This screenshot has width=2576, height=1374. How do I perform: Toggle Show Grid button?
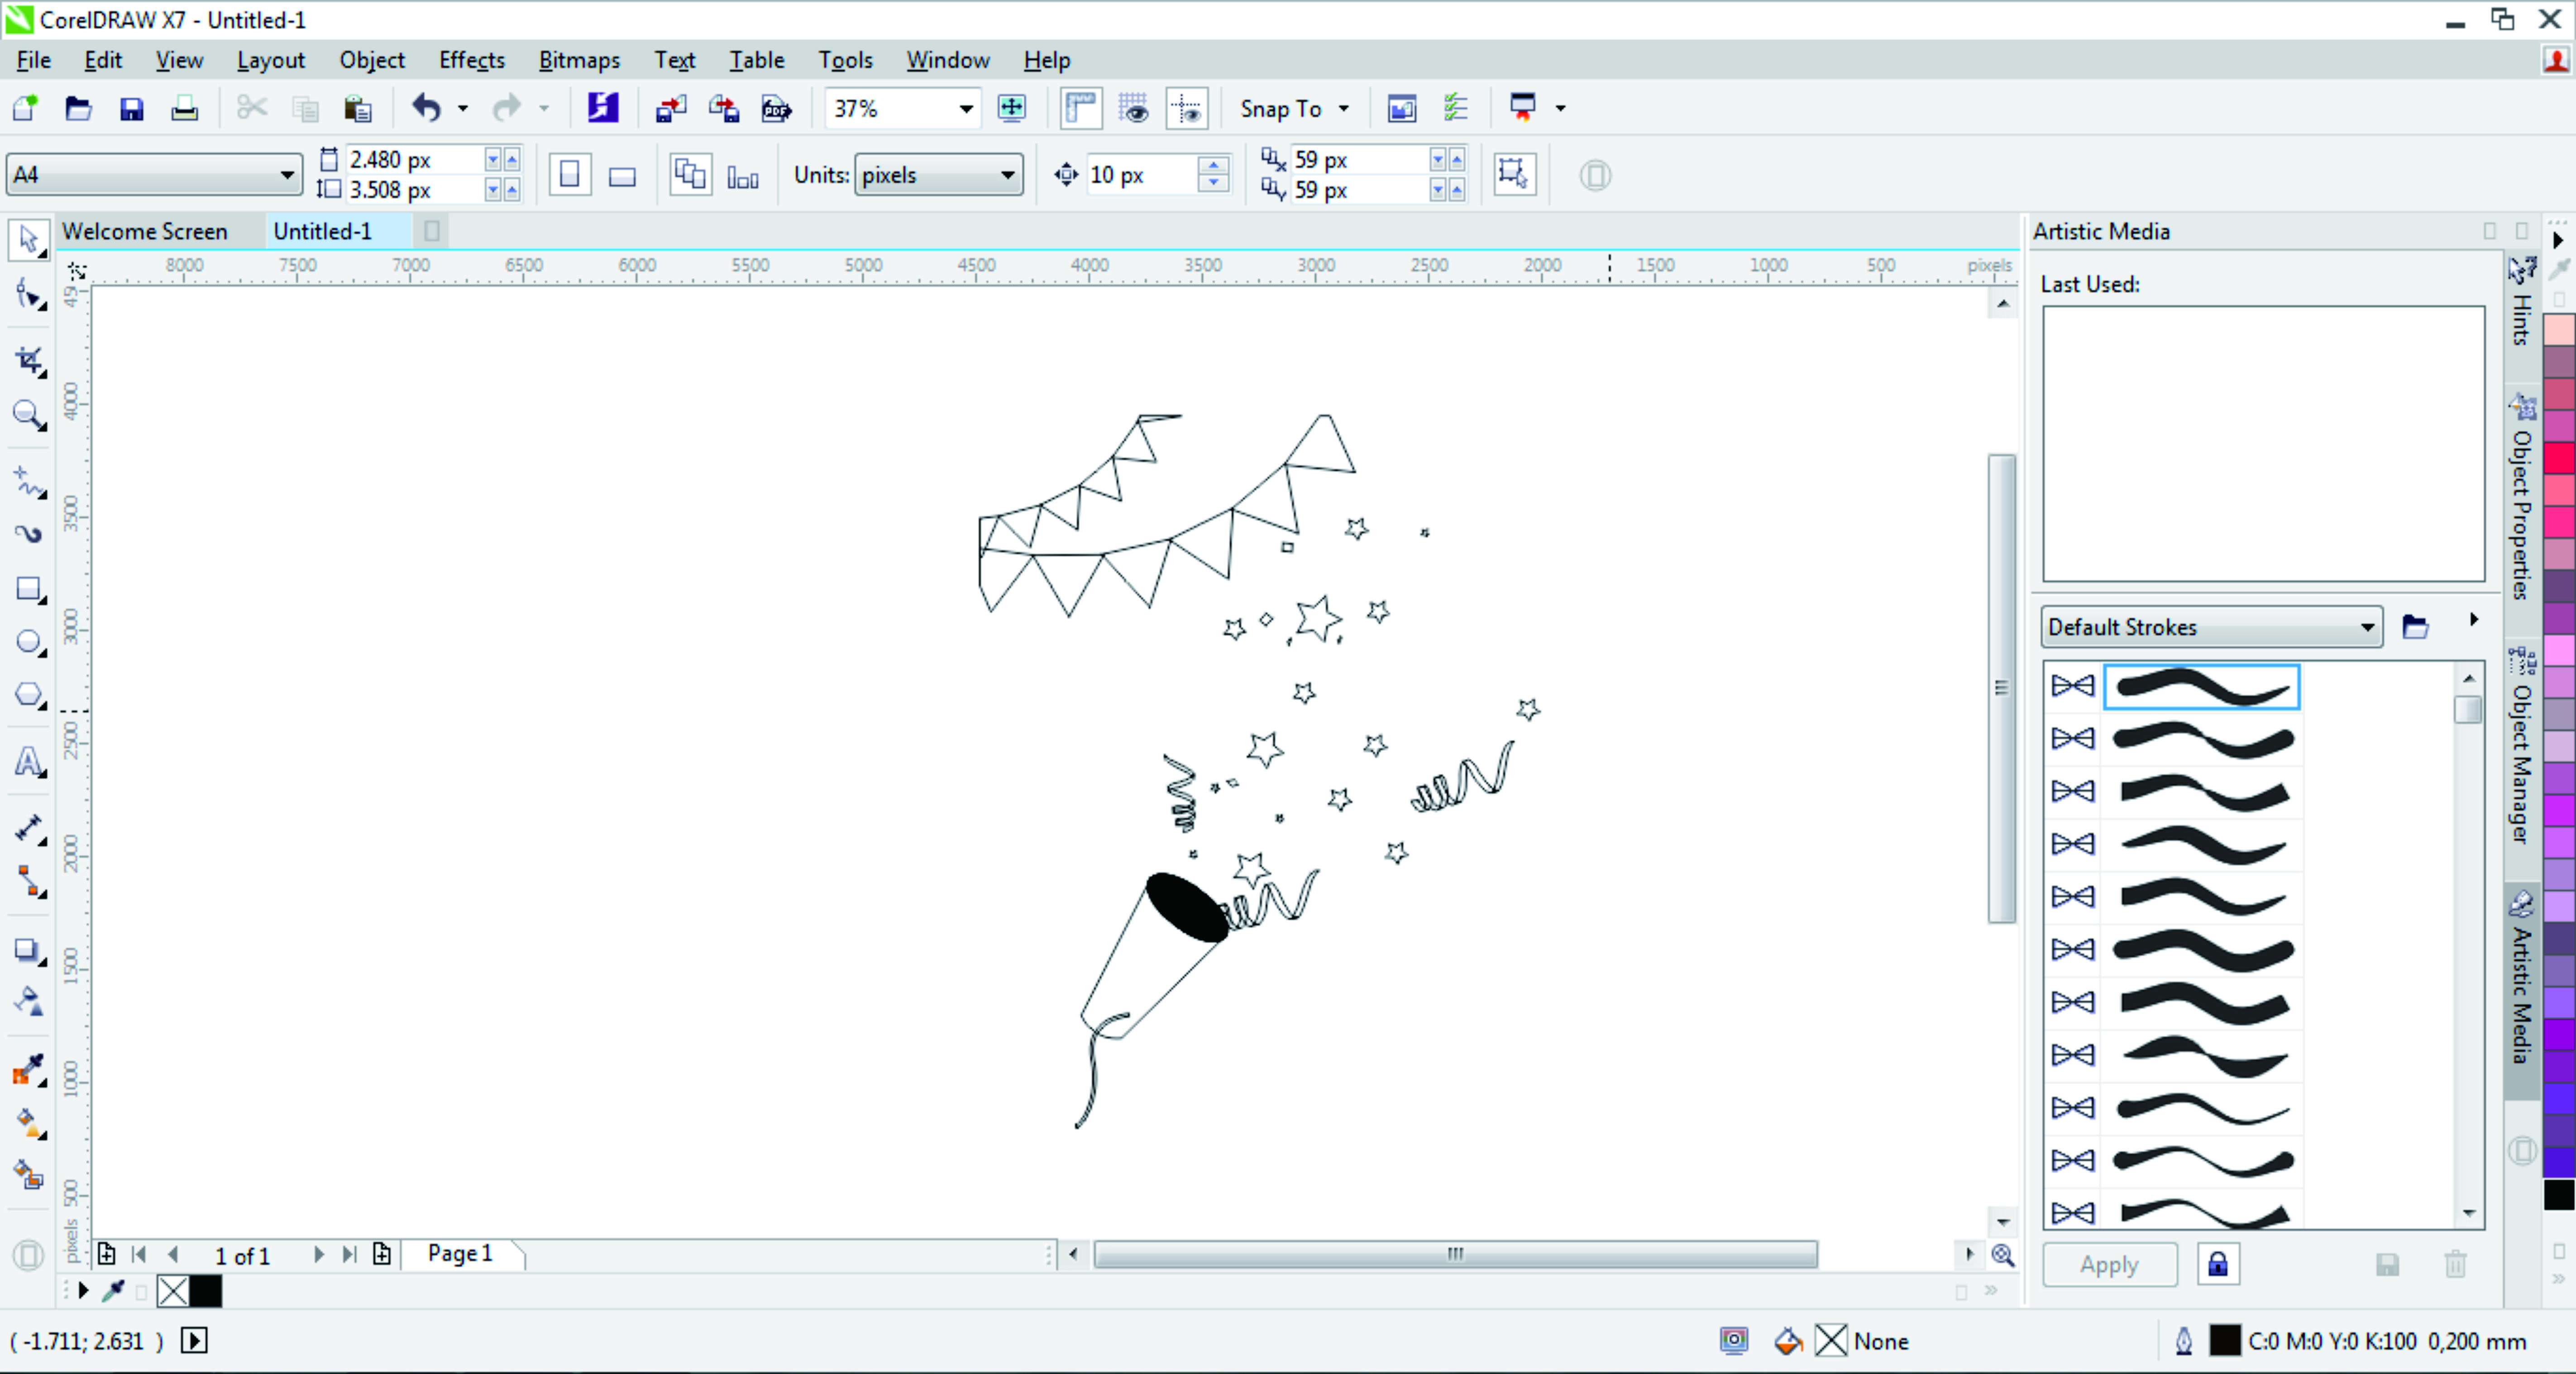pos(1134,108)
